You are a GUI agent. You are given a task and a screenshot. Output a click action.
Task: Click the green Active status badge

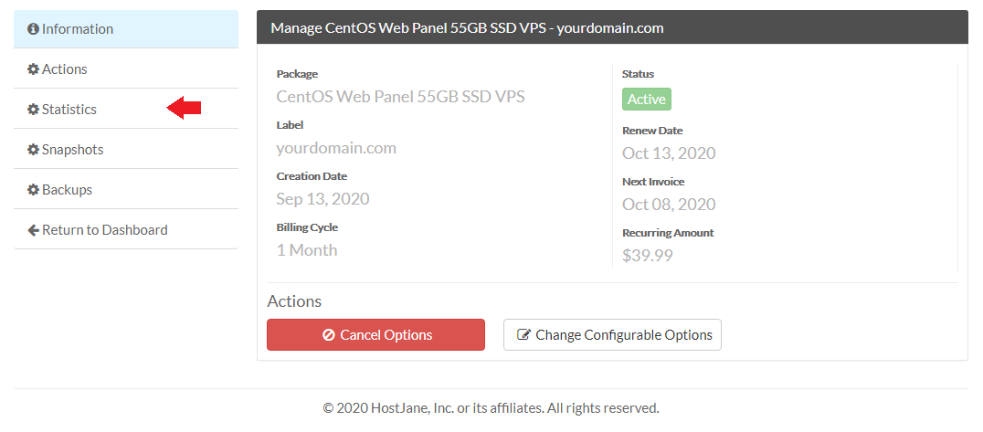pos(646,99)
